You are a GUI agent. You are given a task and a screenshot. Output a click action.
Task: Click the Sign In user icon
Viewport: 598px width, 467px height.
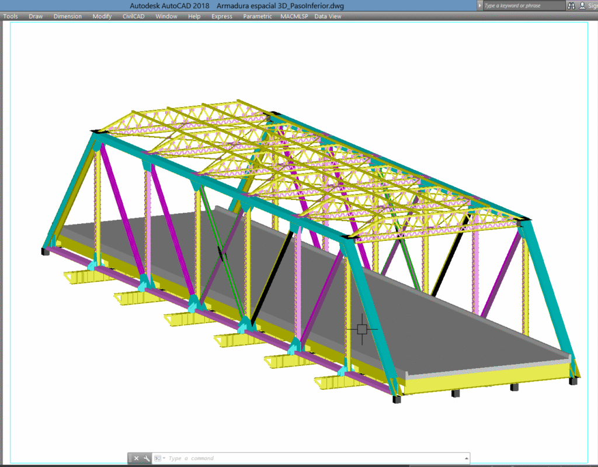(582, 6)
